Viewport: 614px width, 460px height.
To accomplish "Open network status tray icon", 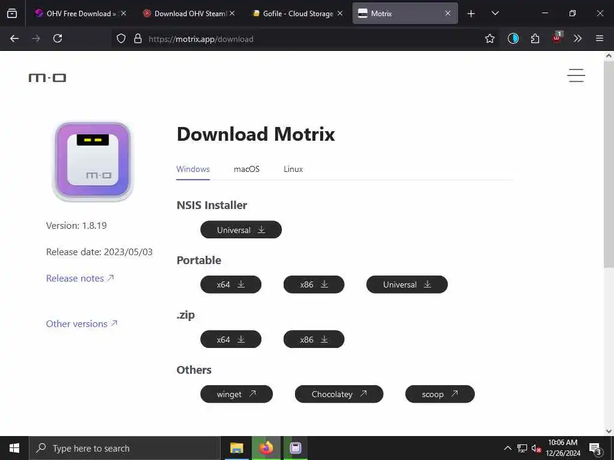I will tap(522, 448).
